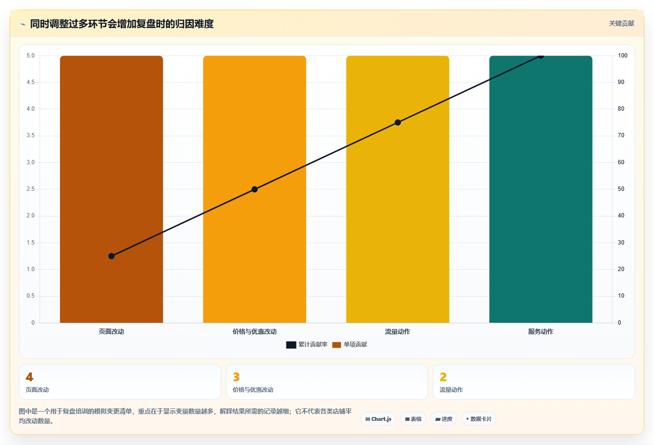This screenshot has width=654, height=445.
Task: Click the 单项贡献 legend text
Action: (355, 345)
